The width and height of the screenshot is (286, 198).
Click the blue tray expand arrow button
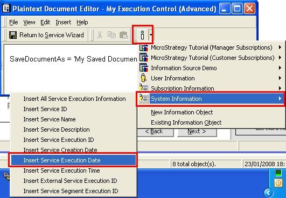point(269,193)
